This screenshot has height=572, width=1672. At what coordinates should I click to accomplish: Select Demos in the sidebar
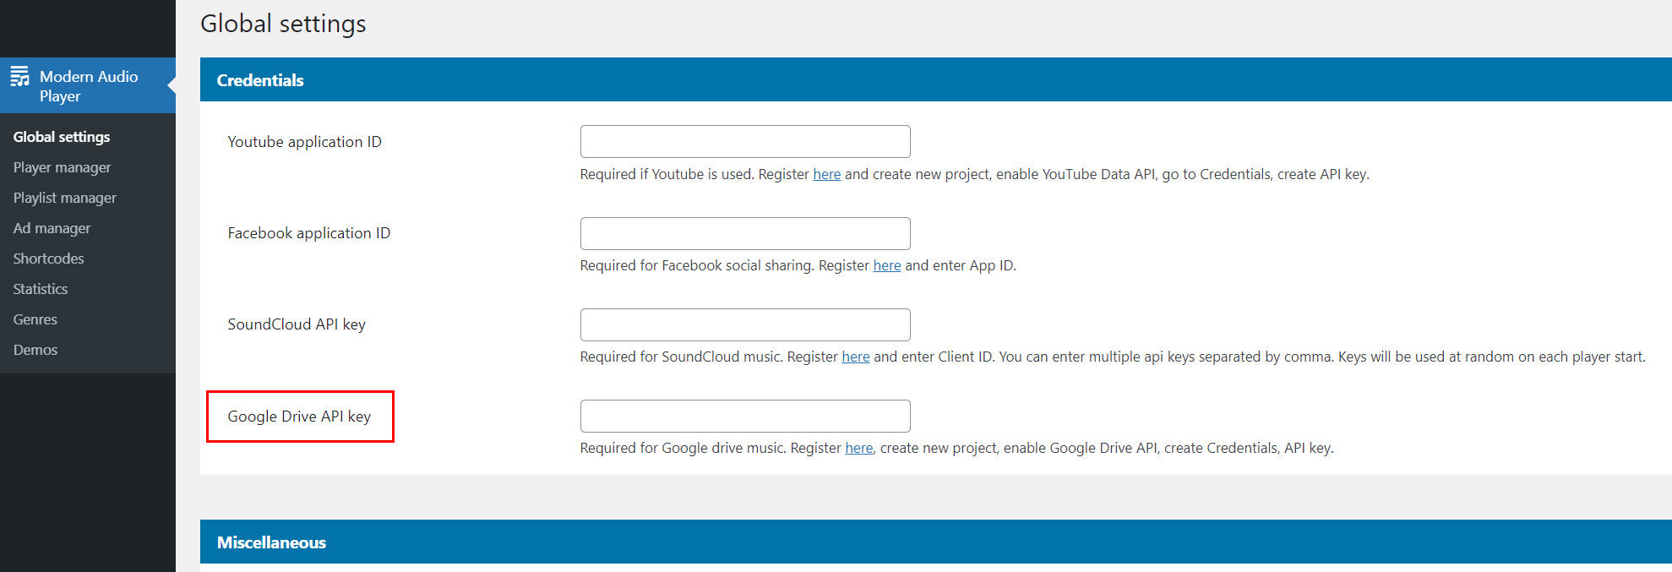35,350
